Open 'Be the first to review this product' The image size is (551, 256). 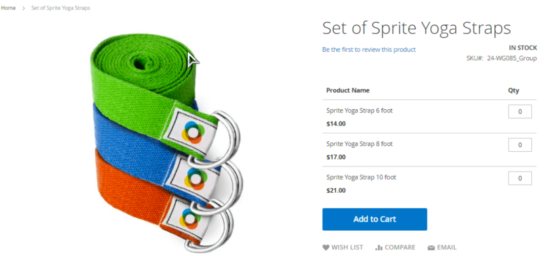(369, 50)
